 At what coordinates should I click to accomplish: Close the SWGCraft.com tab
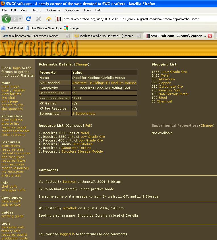pos(210,36)
